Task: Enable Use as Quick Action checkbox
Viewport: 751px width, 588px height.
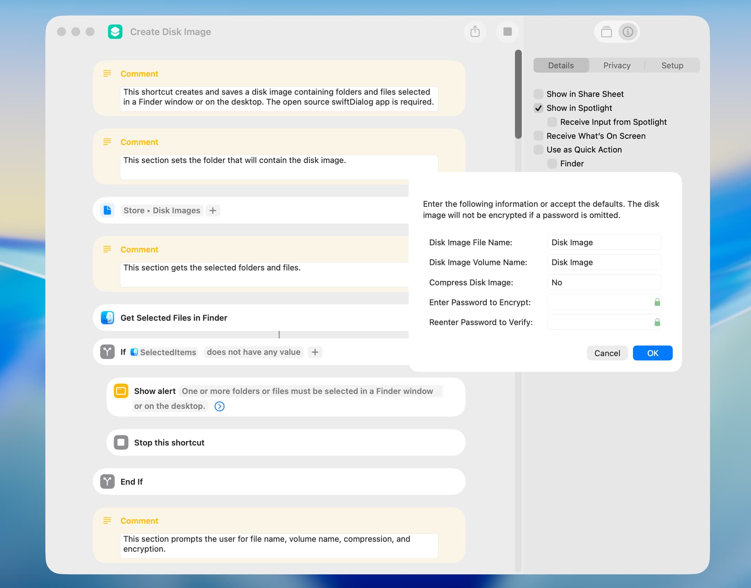Action: point(539,150)
